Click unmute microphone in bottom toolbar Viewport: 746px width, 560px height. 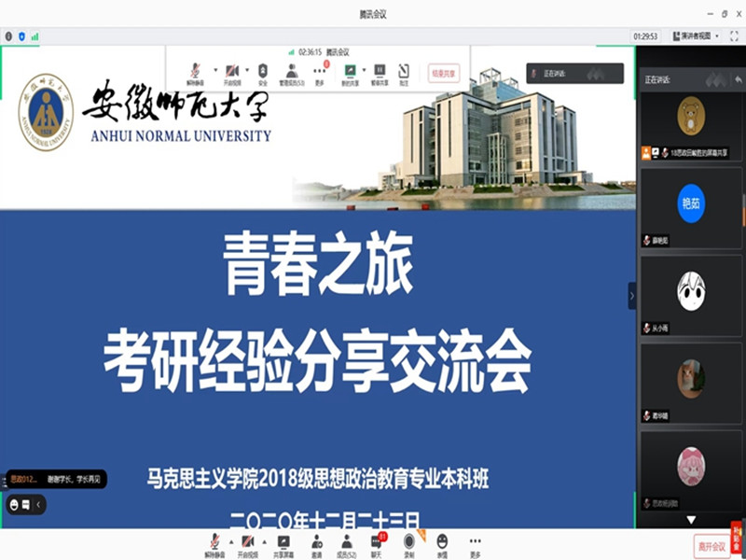pyautogui.click(x=214, y=542)
